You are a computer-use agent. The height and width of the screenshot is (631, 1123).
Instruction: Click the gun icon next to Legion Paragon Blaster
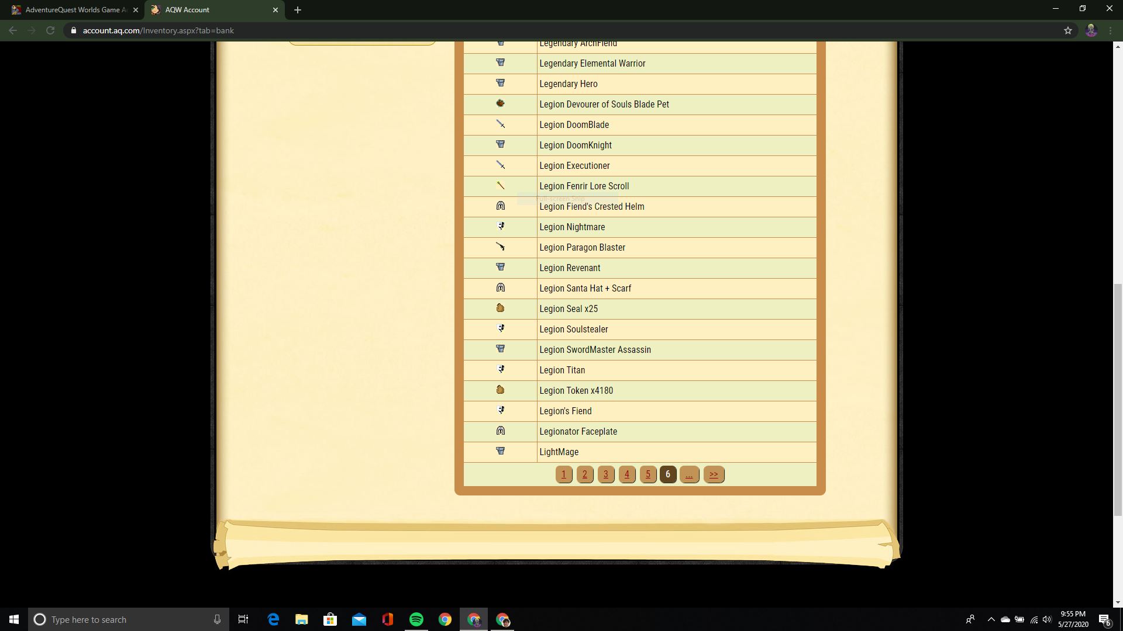point(500,247)
